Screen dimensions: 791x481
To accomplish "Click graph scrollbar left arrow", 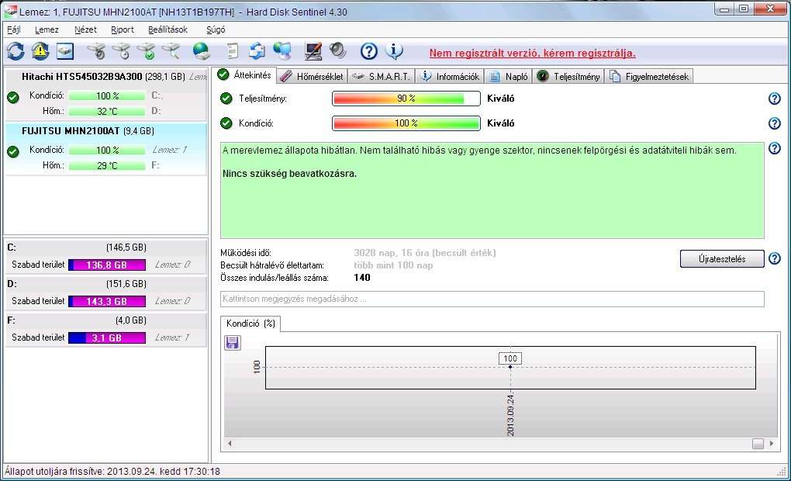I will [x=230, y=444].
